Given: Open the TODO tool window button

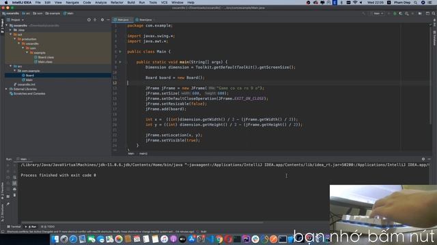Looking at the screenshot, I should (x=48, y=227).
